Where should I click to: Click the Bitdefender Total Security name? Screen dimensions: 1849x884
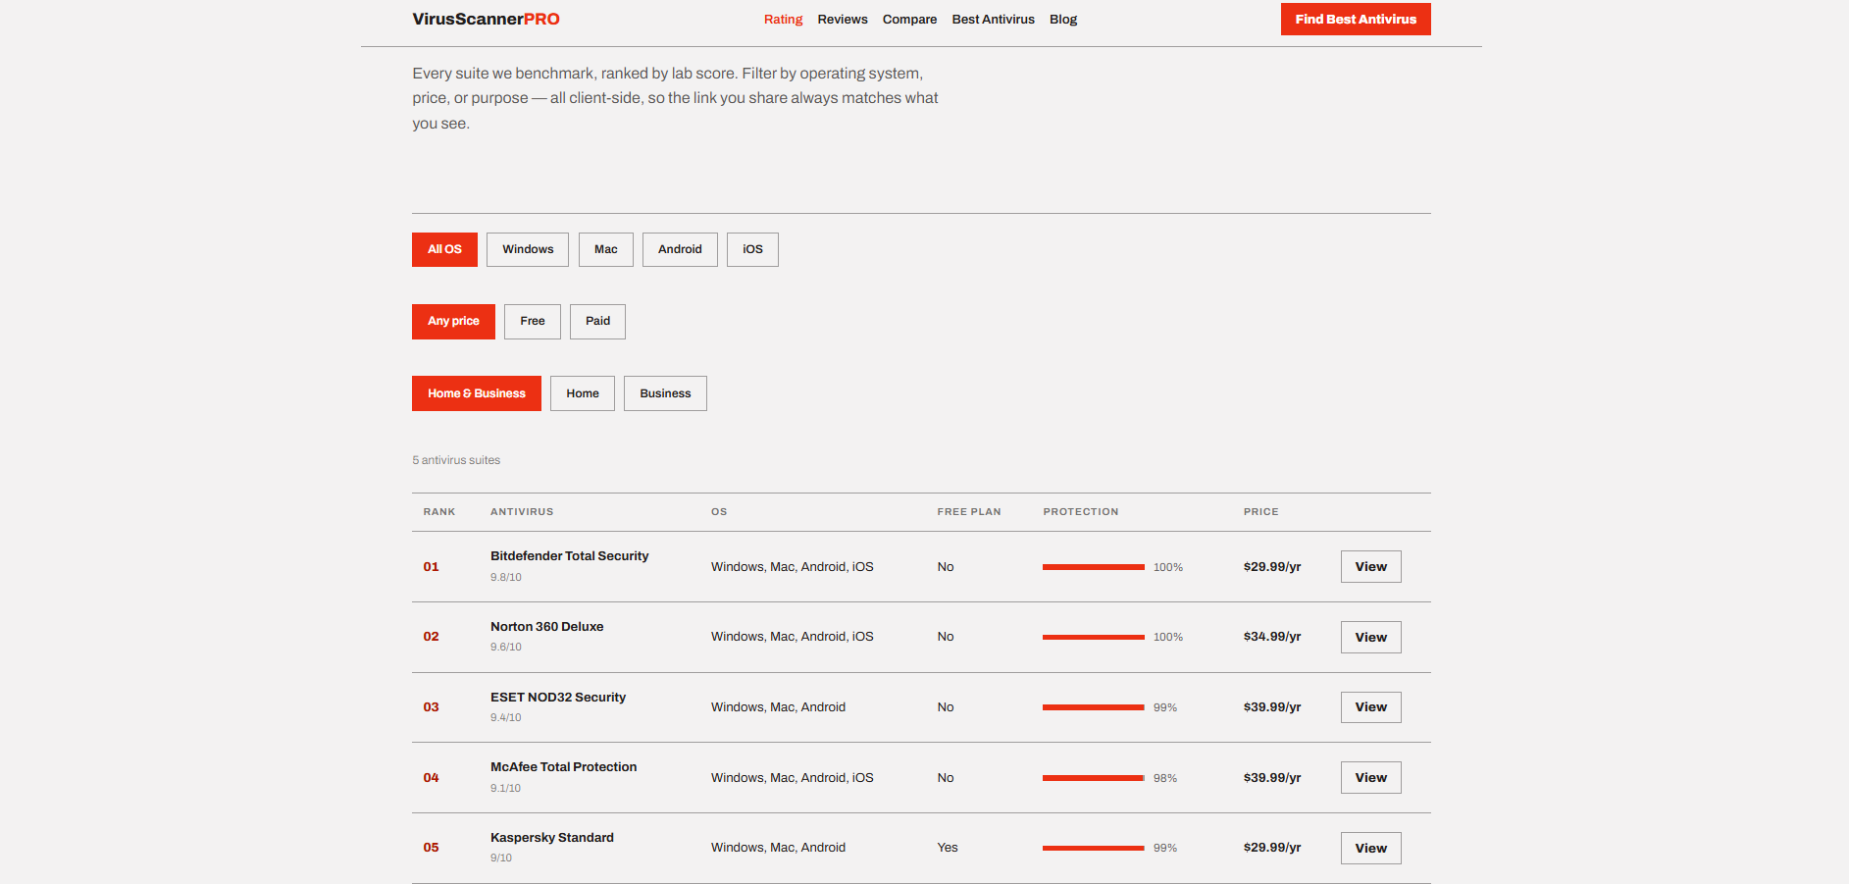point(569,556)
